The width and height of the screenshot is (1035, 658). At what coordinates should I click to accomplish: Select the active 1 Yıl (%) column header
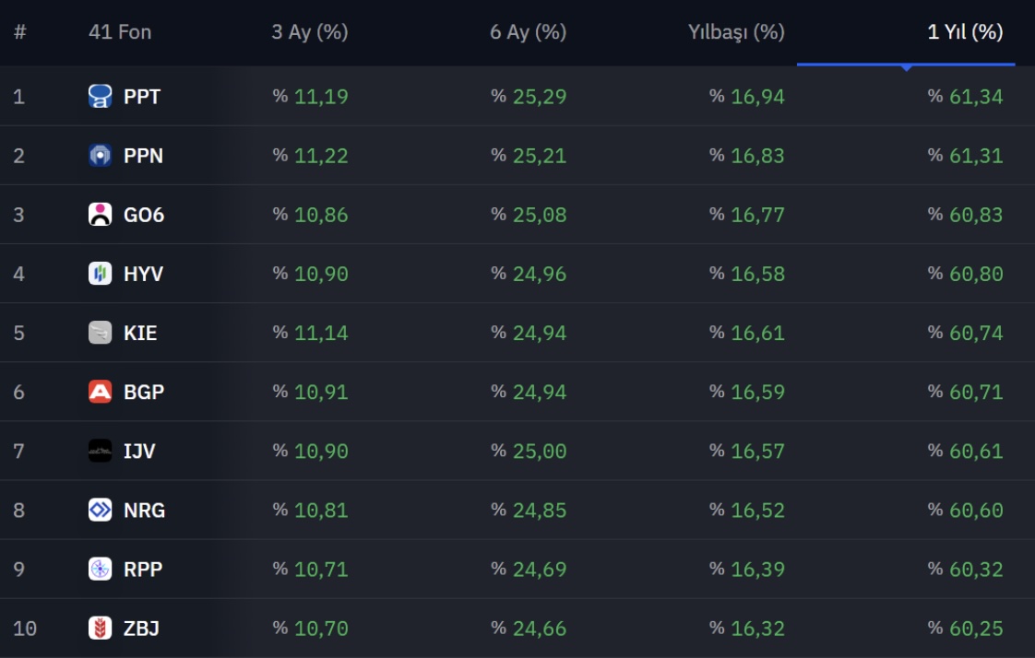[x=965, y=31]
